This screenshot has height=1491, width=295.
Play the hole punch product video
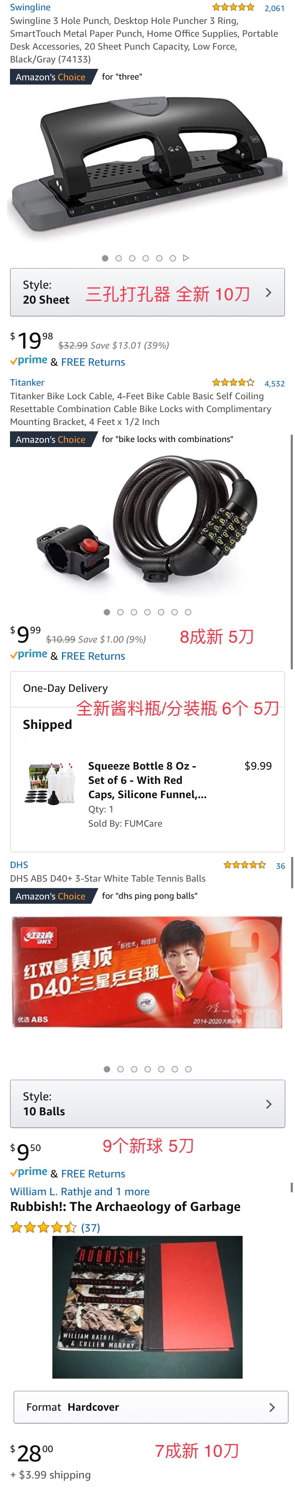(x=186, y=258)
